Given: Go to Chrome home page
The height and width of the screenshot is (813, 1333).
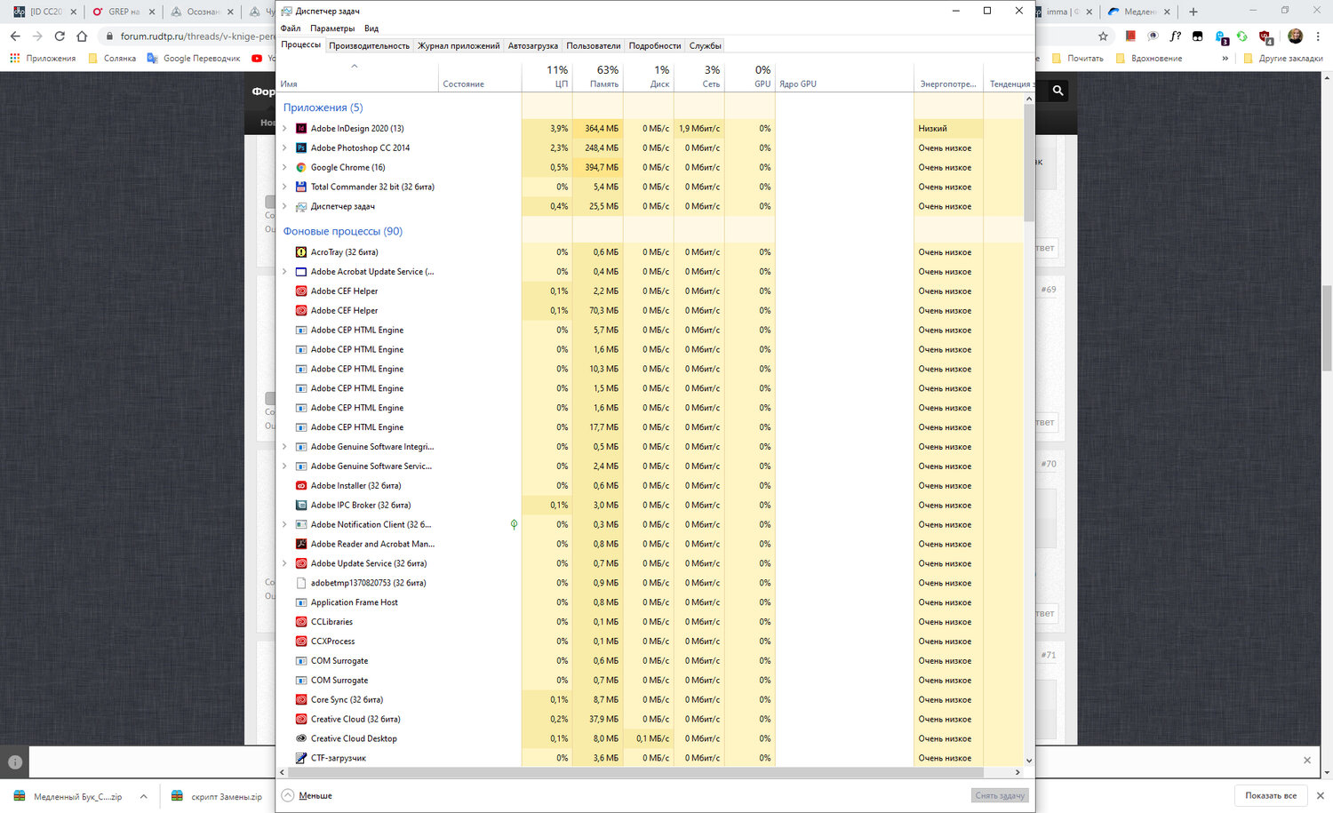Looking at the screenshot, I should click(x=82, y=36).
